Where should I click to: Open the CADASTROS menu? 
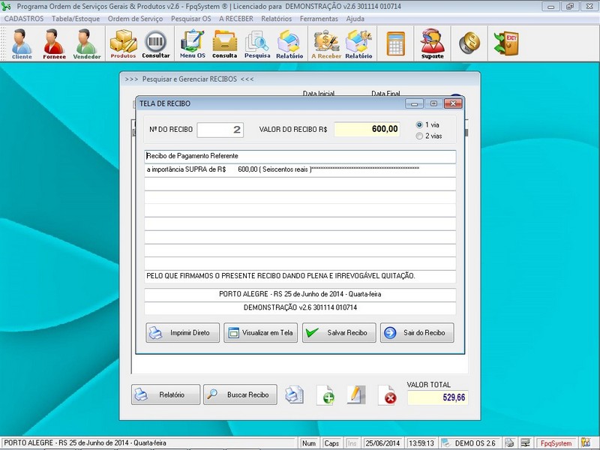pos(24,18)
